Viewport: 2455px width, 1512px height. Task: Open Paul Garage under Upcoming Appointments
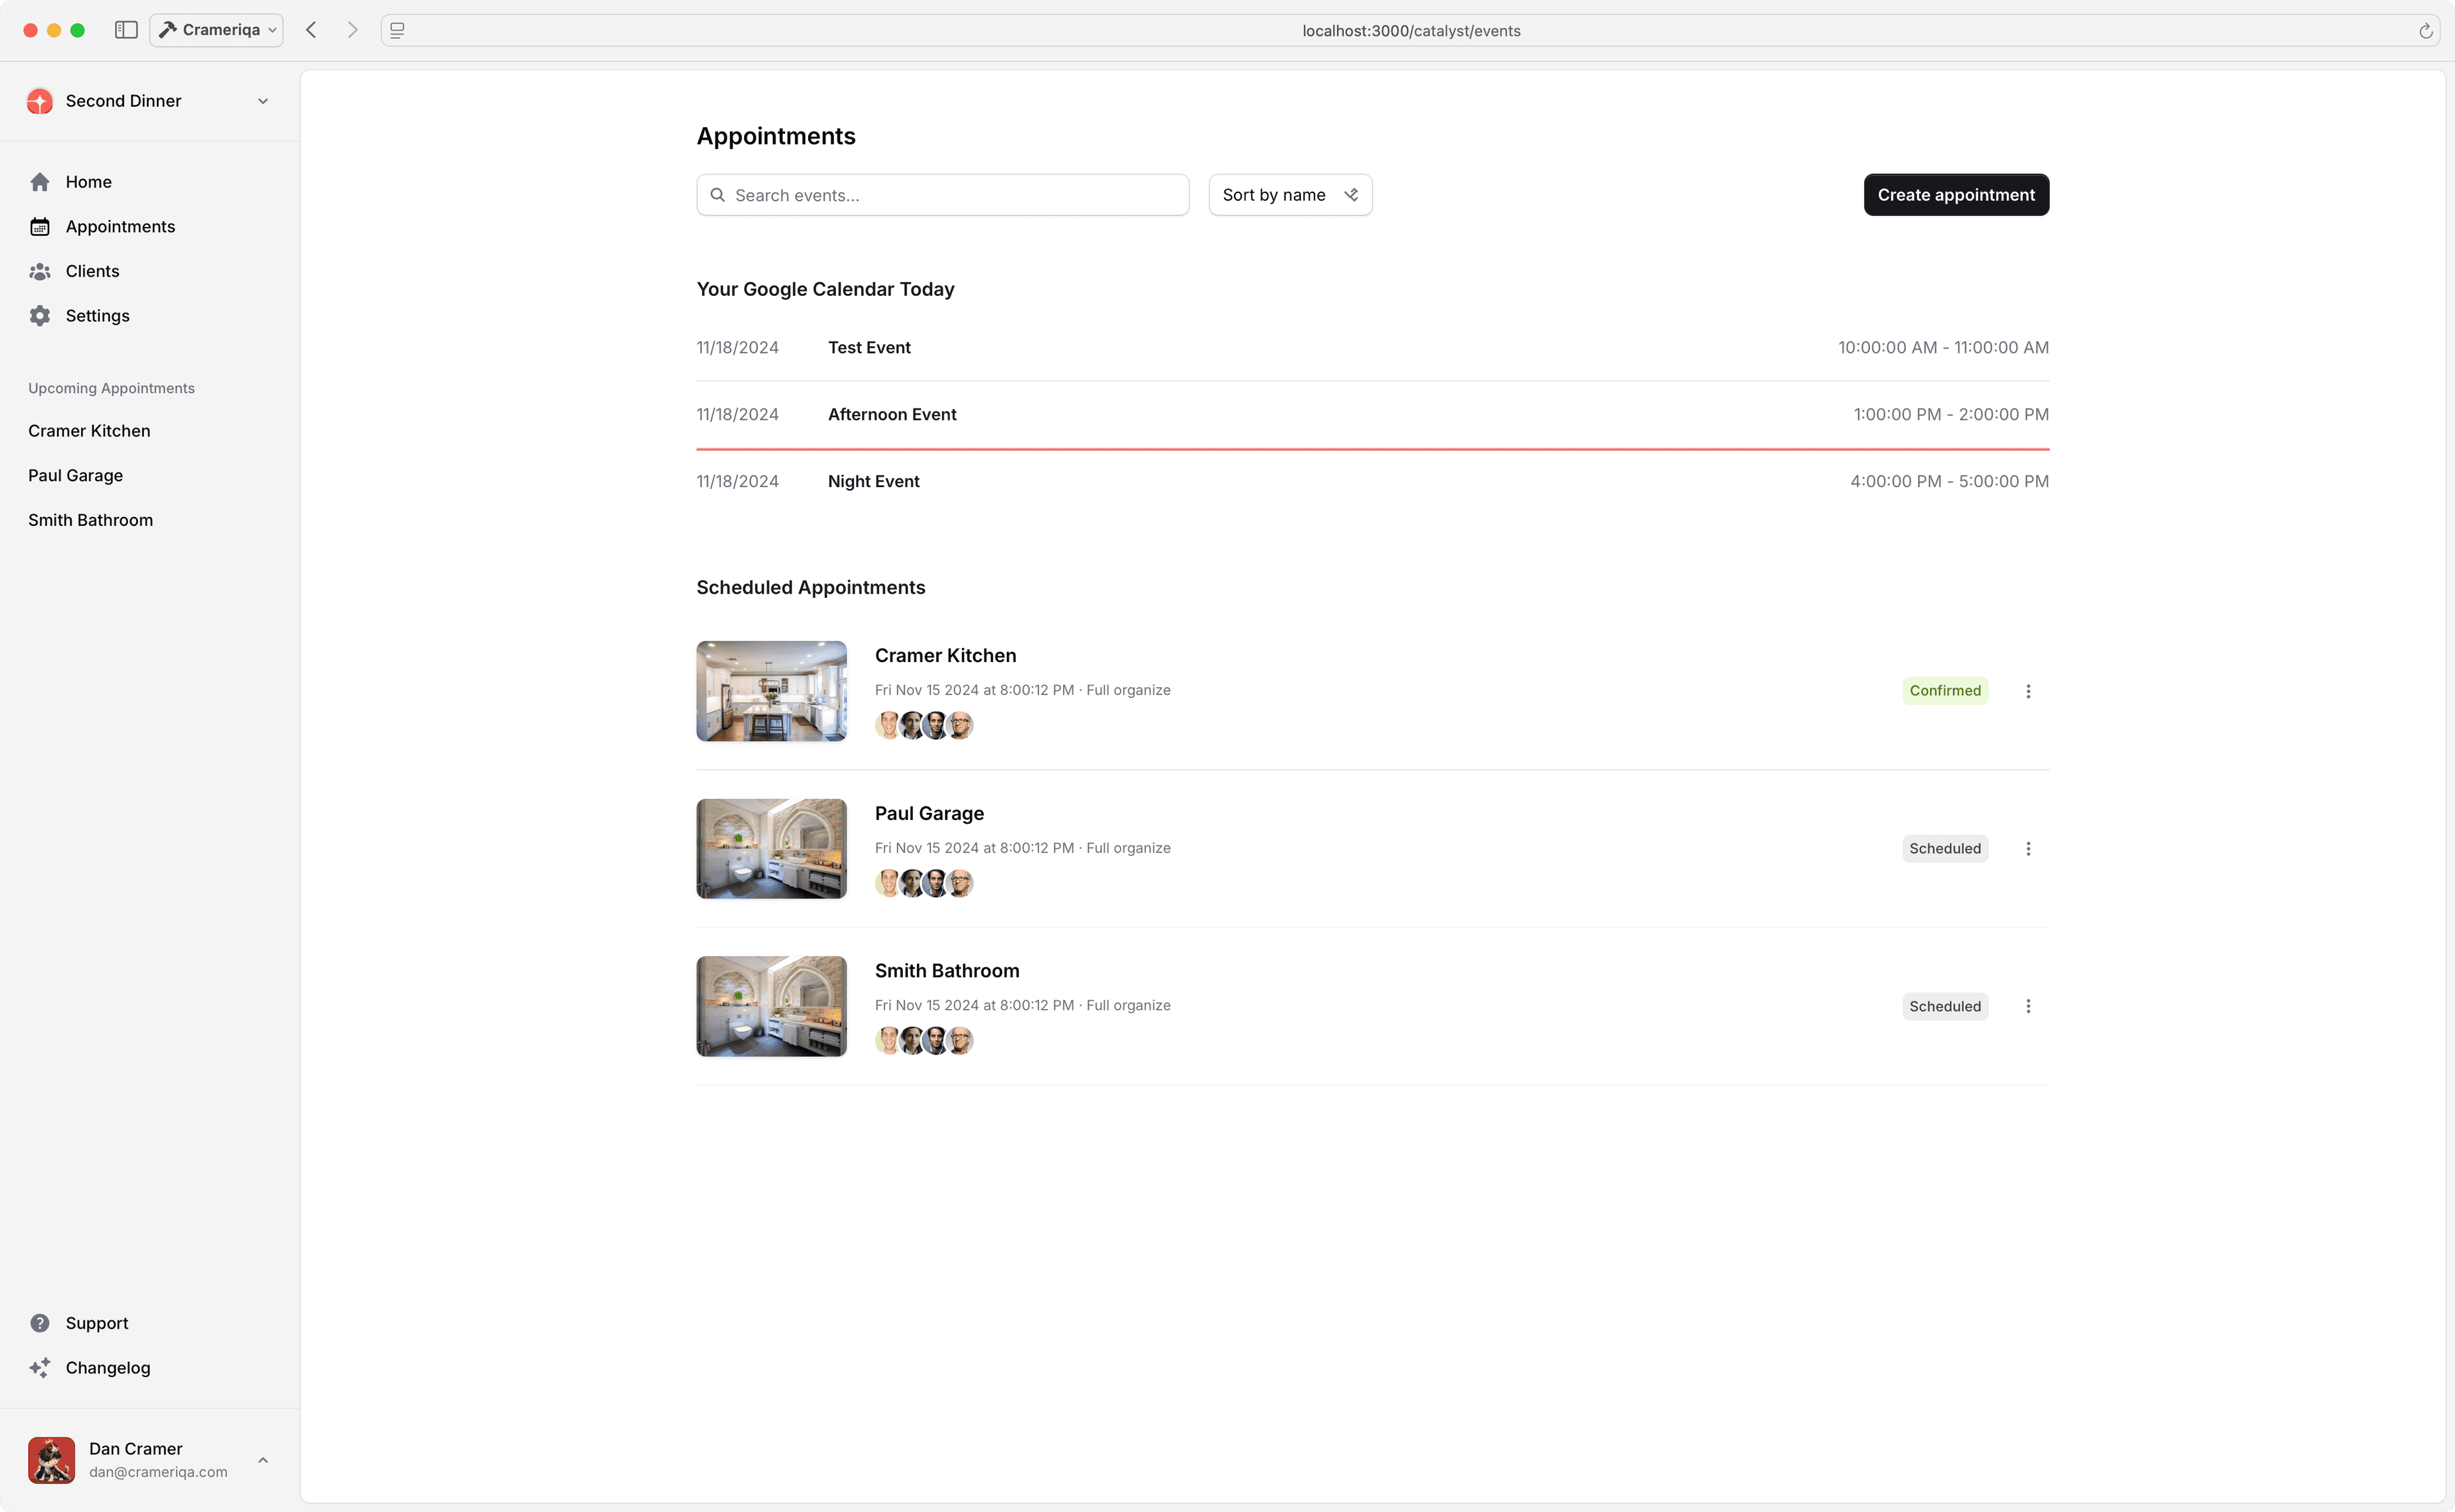pos(76,476)
